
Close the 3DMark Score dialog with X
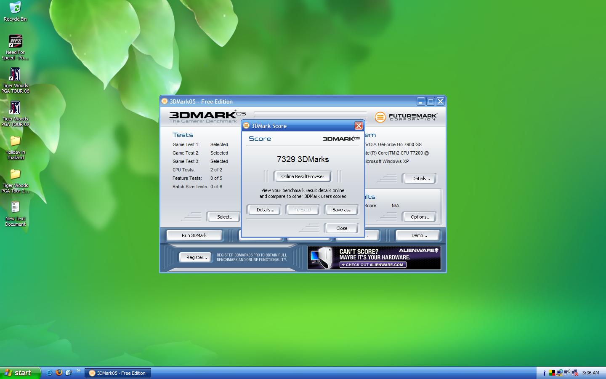pos(359,125)
